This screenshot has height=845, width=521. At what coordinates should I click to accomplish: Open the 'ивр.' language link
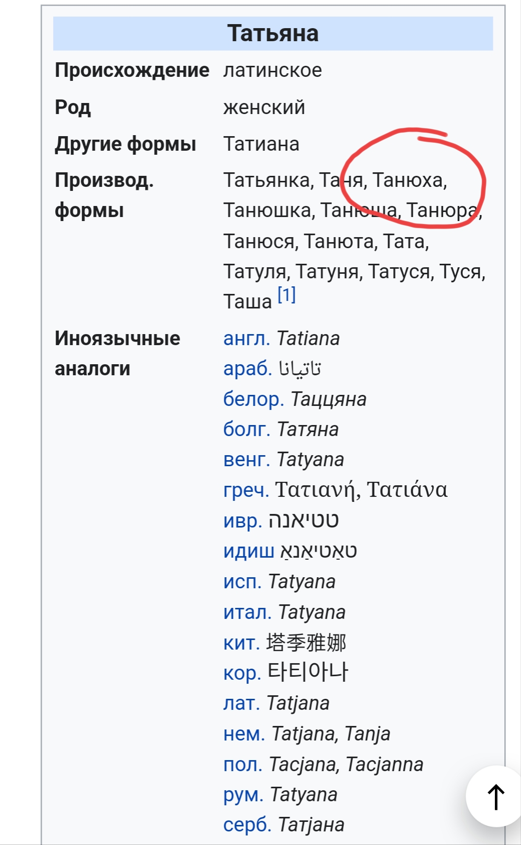coord(242,521)
